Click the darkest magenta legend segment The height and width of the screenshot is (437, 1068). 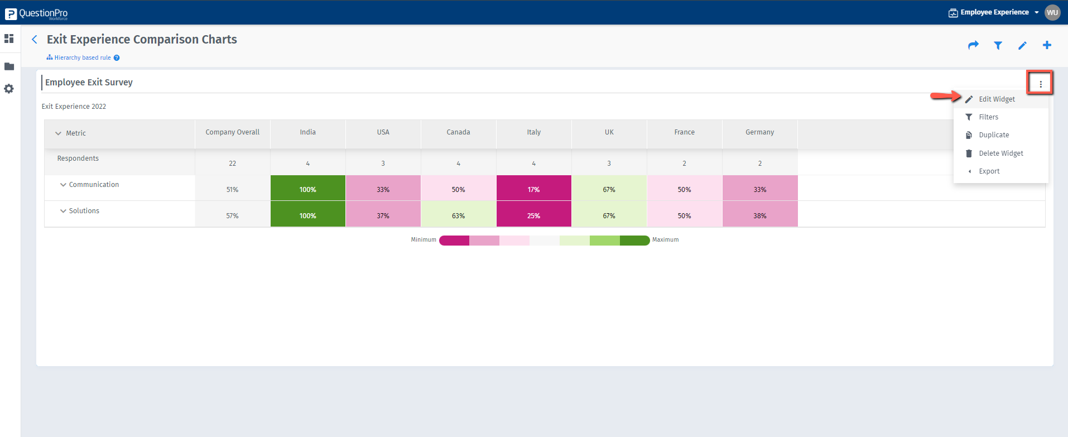click(454, 241)
